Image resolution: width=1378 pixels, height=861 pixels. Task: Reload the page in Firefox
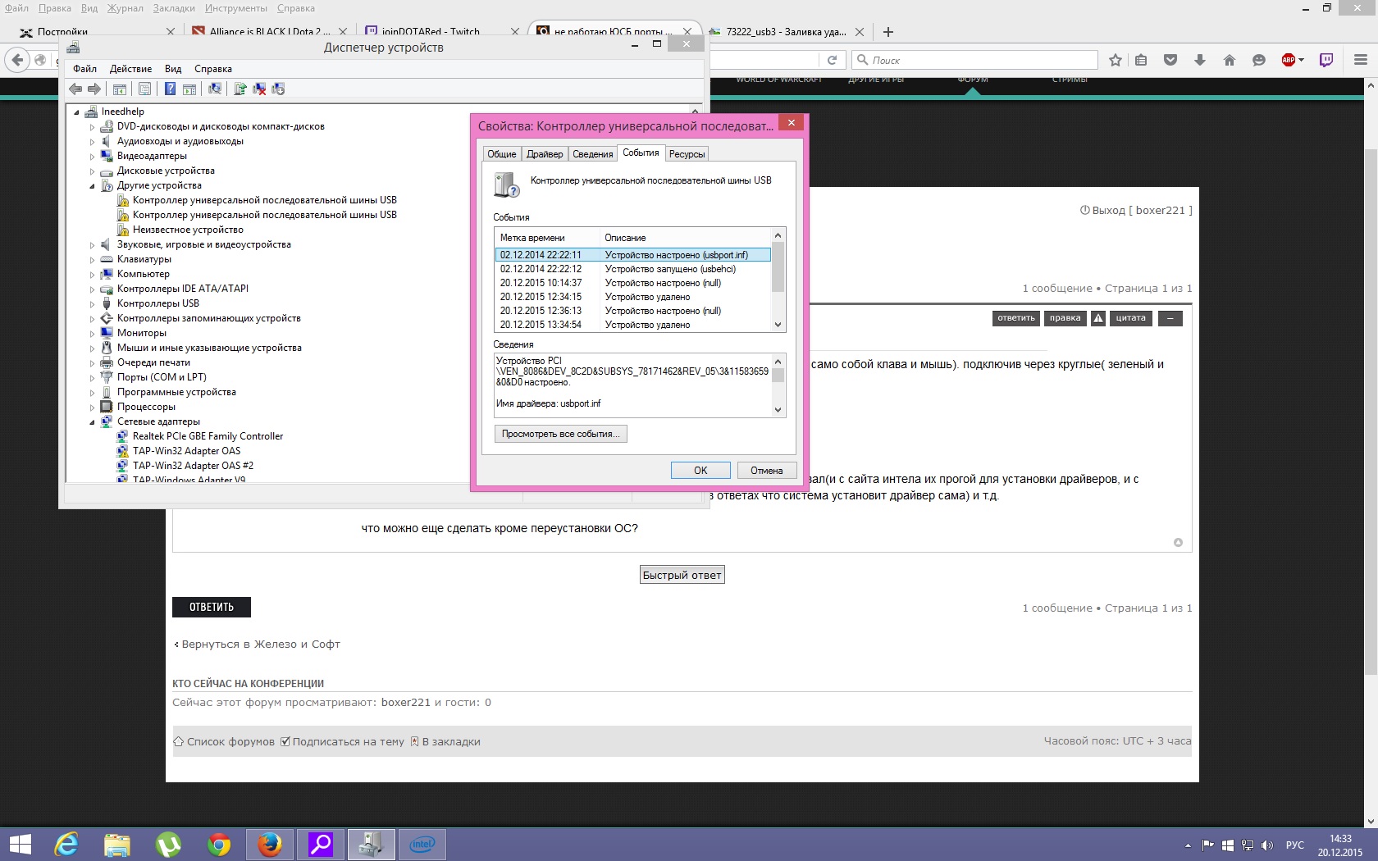click(x=832, y=60)
